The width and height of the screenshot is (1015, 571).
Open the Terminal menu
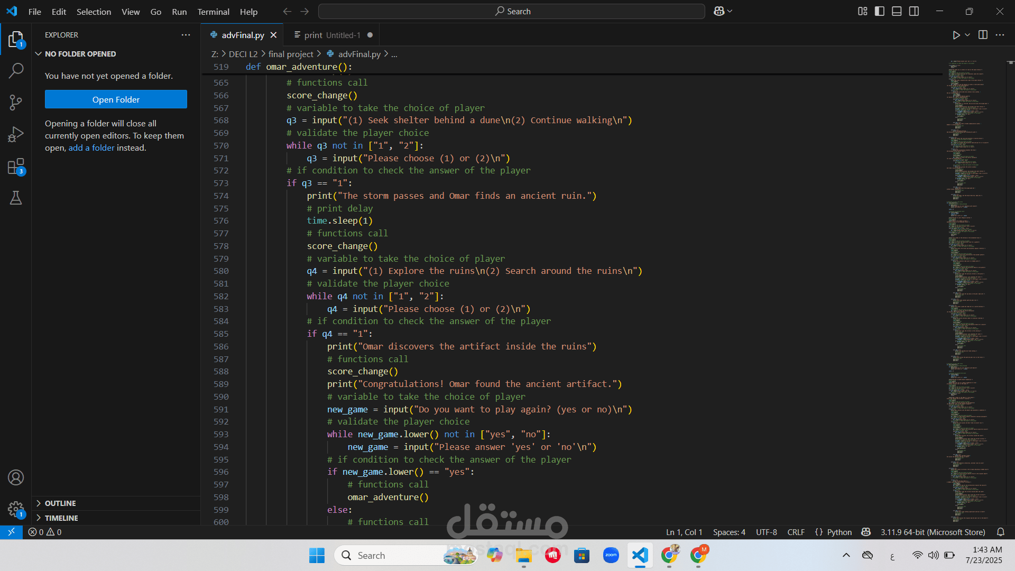click(x=213, y=12)
